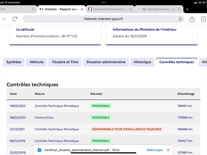Click the 189491 km value
Viewport: 207px width, 155px height.
click(x=185, y=106)
